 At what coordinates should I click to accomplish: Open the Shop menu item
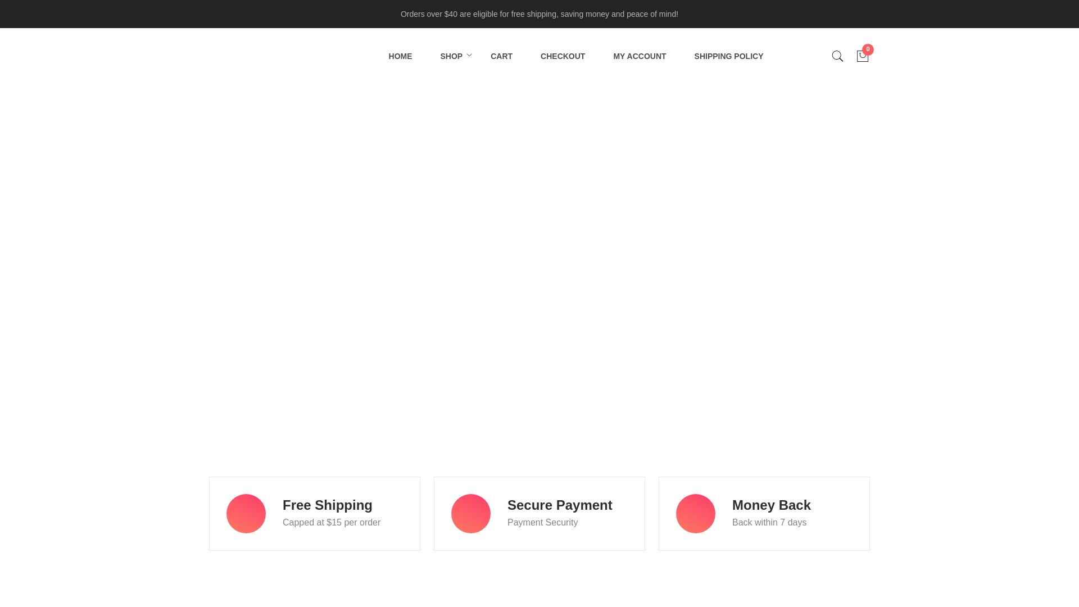pyautogui.click(x=451, y=56)
